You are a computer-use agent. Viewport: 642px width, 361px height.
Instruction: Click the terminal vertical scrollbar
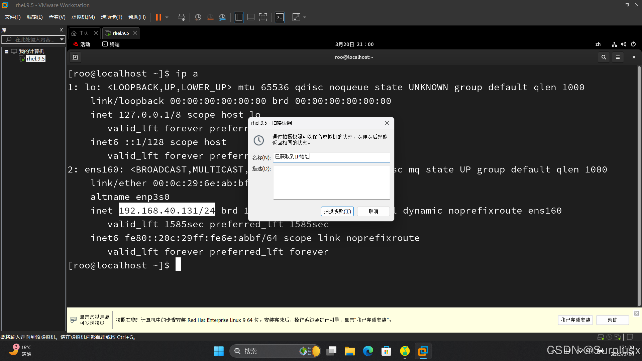pos(639,186)
